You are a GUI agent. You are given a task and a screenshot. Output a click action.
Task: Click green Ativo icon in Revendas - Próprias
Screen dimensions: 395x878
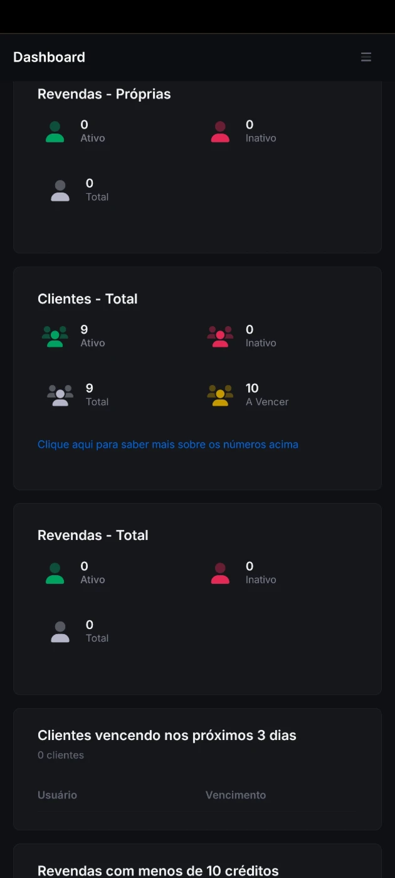tap(55, 132)
